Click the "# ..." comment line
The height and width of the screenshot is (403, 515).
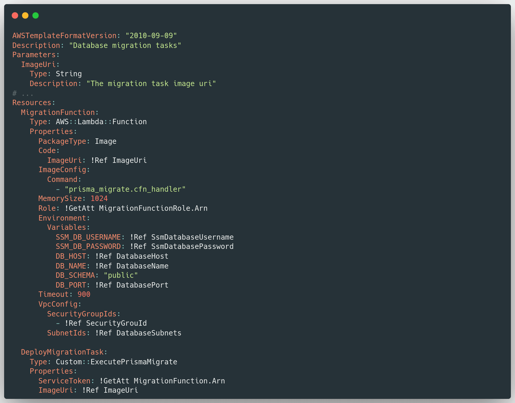coord(23,93)
